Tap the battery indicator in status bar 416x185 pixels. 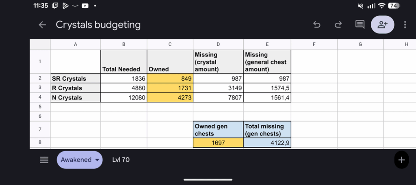point(393,6)
